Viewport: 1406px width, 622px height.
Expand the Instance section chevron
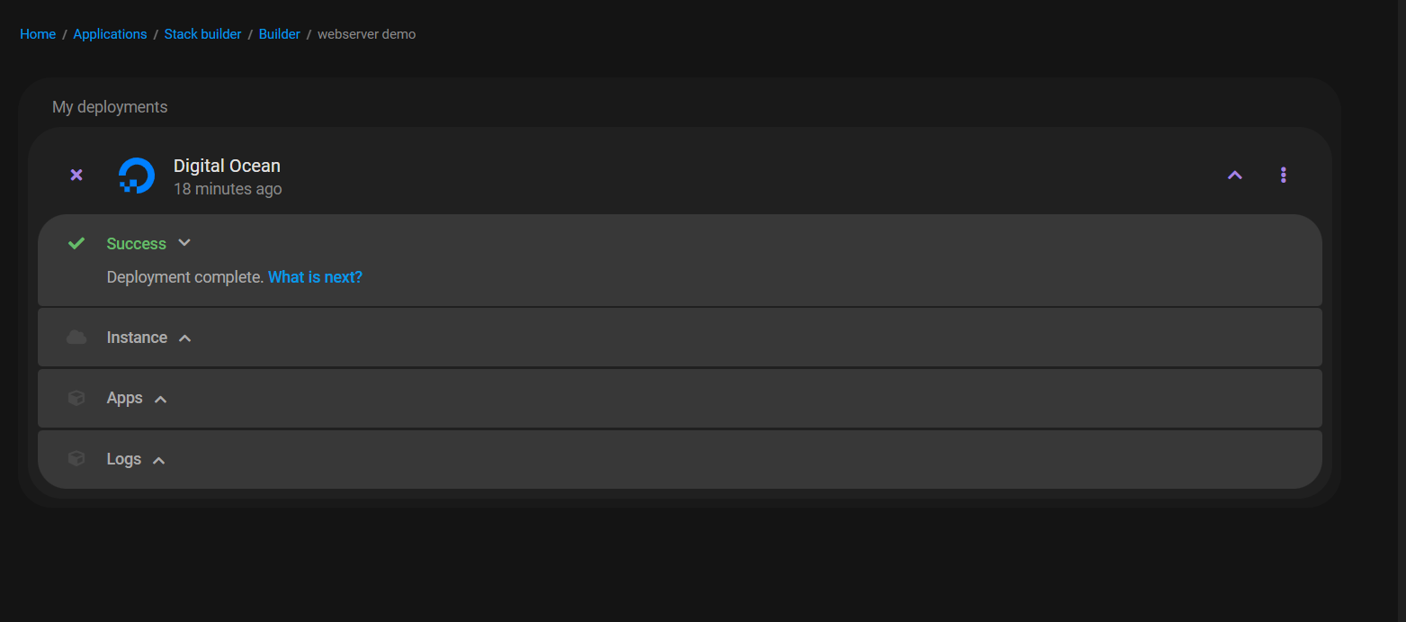[x=184, y=338]
